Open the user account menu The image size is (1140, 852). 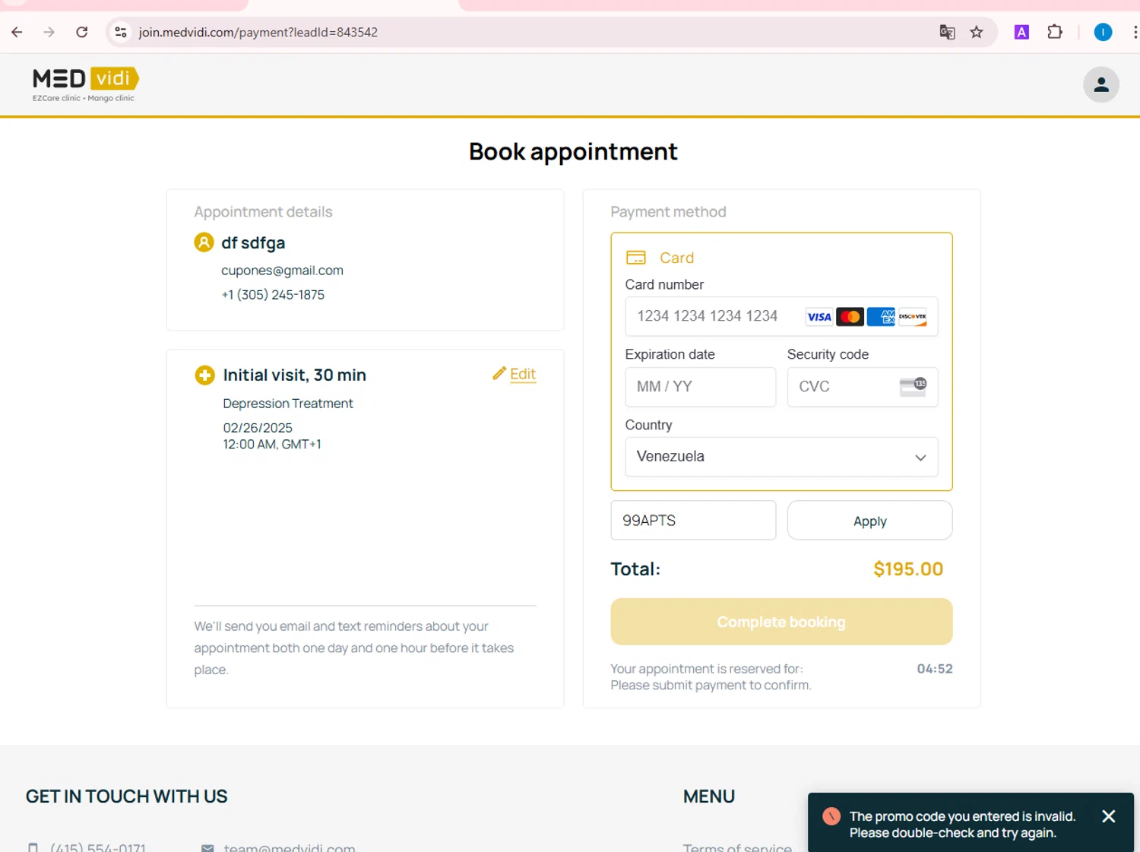click(x=1101, y=84)
